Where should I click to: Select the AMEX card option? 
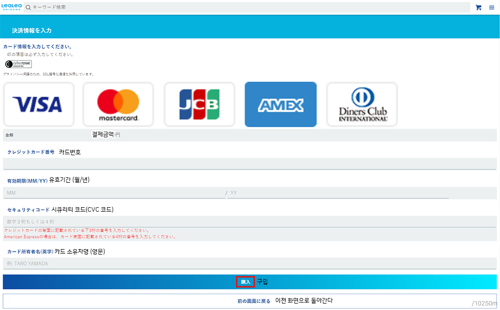[280, 104]
